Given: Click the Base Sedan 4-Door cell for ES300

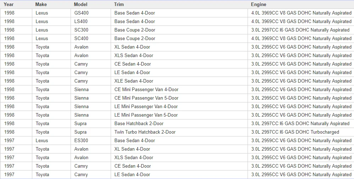Looking at the screenshot, I should (x=179, y=141).
